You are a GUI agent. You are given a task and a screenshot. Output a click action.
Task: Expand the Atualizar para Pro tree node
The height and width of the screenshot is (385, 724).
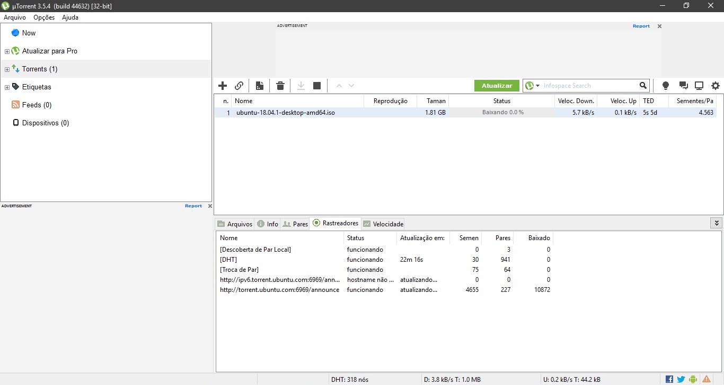[x=7, y=51]
